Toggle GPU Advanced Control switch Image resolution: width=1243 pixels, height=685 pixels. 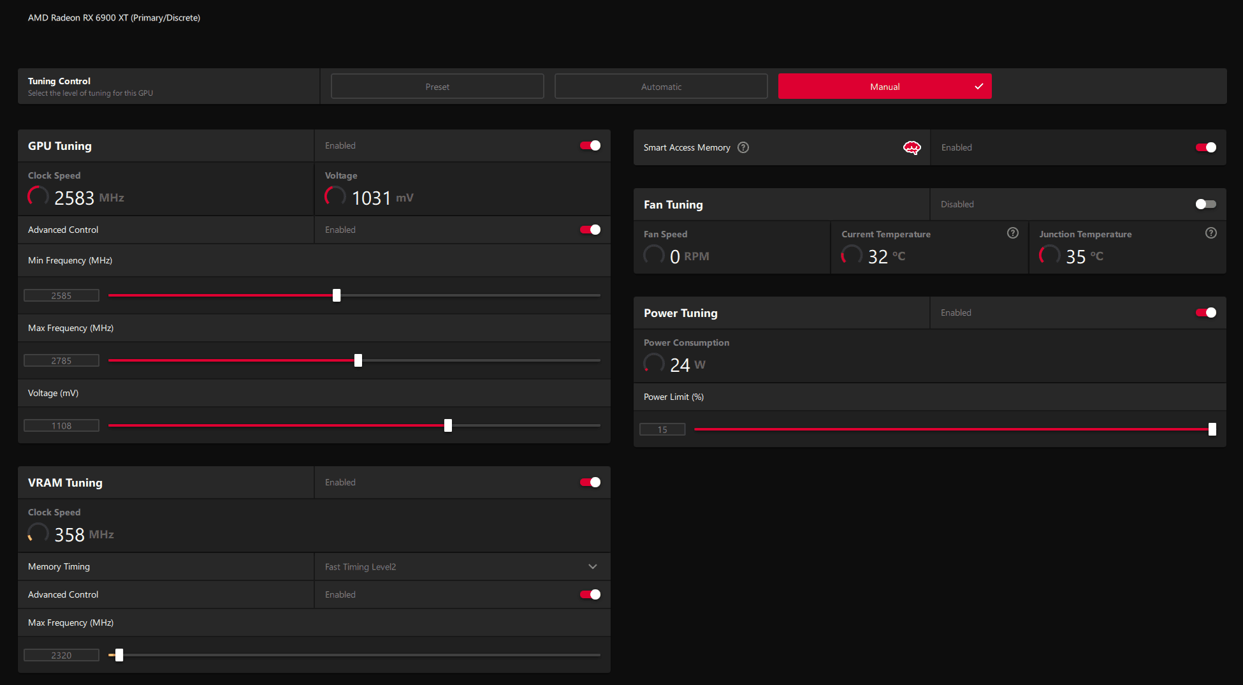click(590, 230)
